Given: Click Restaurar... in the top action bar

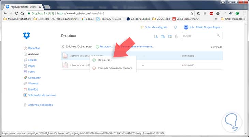Looking at the screenshot, I should (104, 47).
